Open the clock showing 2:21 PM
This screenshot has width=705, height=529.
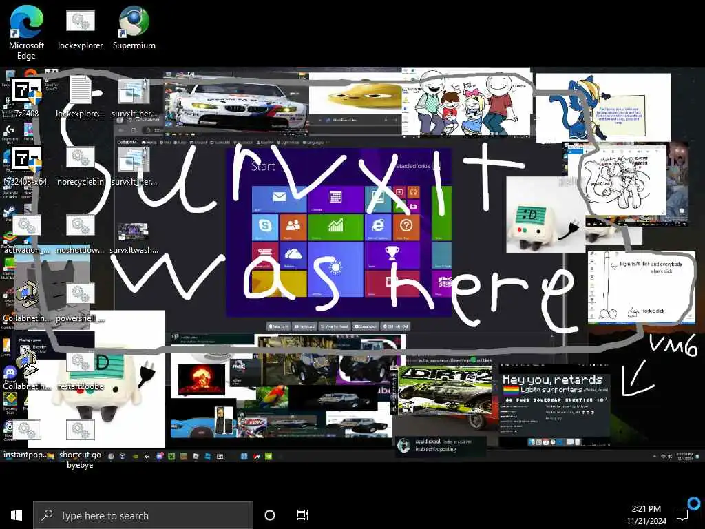[x=646, y=515]
